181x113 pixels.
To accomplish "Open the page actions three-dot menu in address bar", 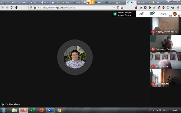I will 114,7.
